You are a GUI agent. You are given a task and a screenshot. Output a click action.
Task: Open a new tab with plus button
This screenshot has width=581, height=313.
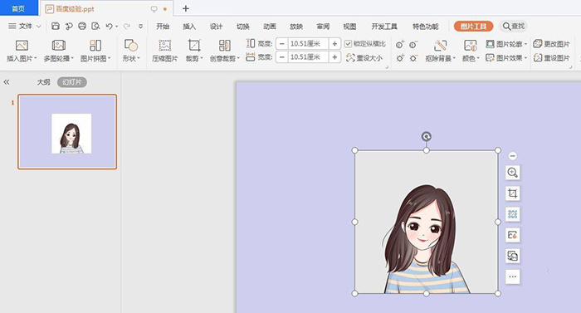[x=186, y=8]
